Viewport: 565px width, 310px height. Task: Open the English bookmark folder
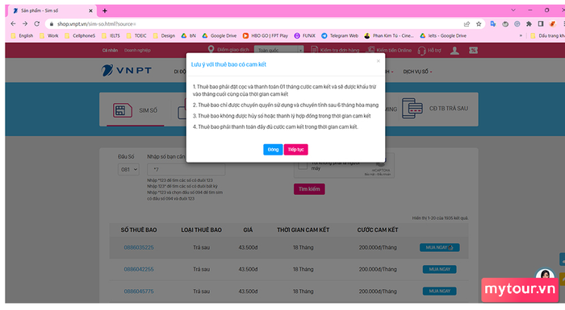[22, 35]
